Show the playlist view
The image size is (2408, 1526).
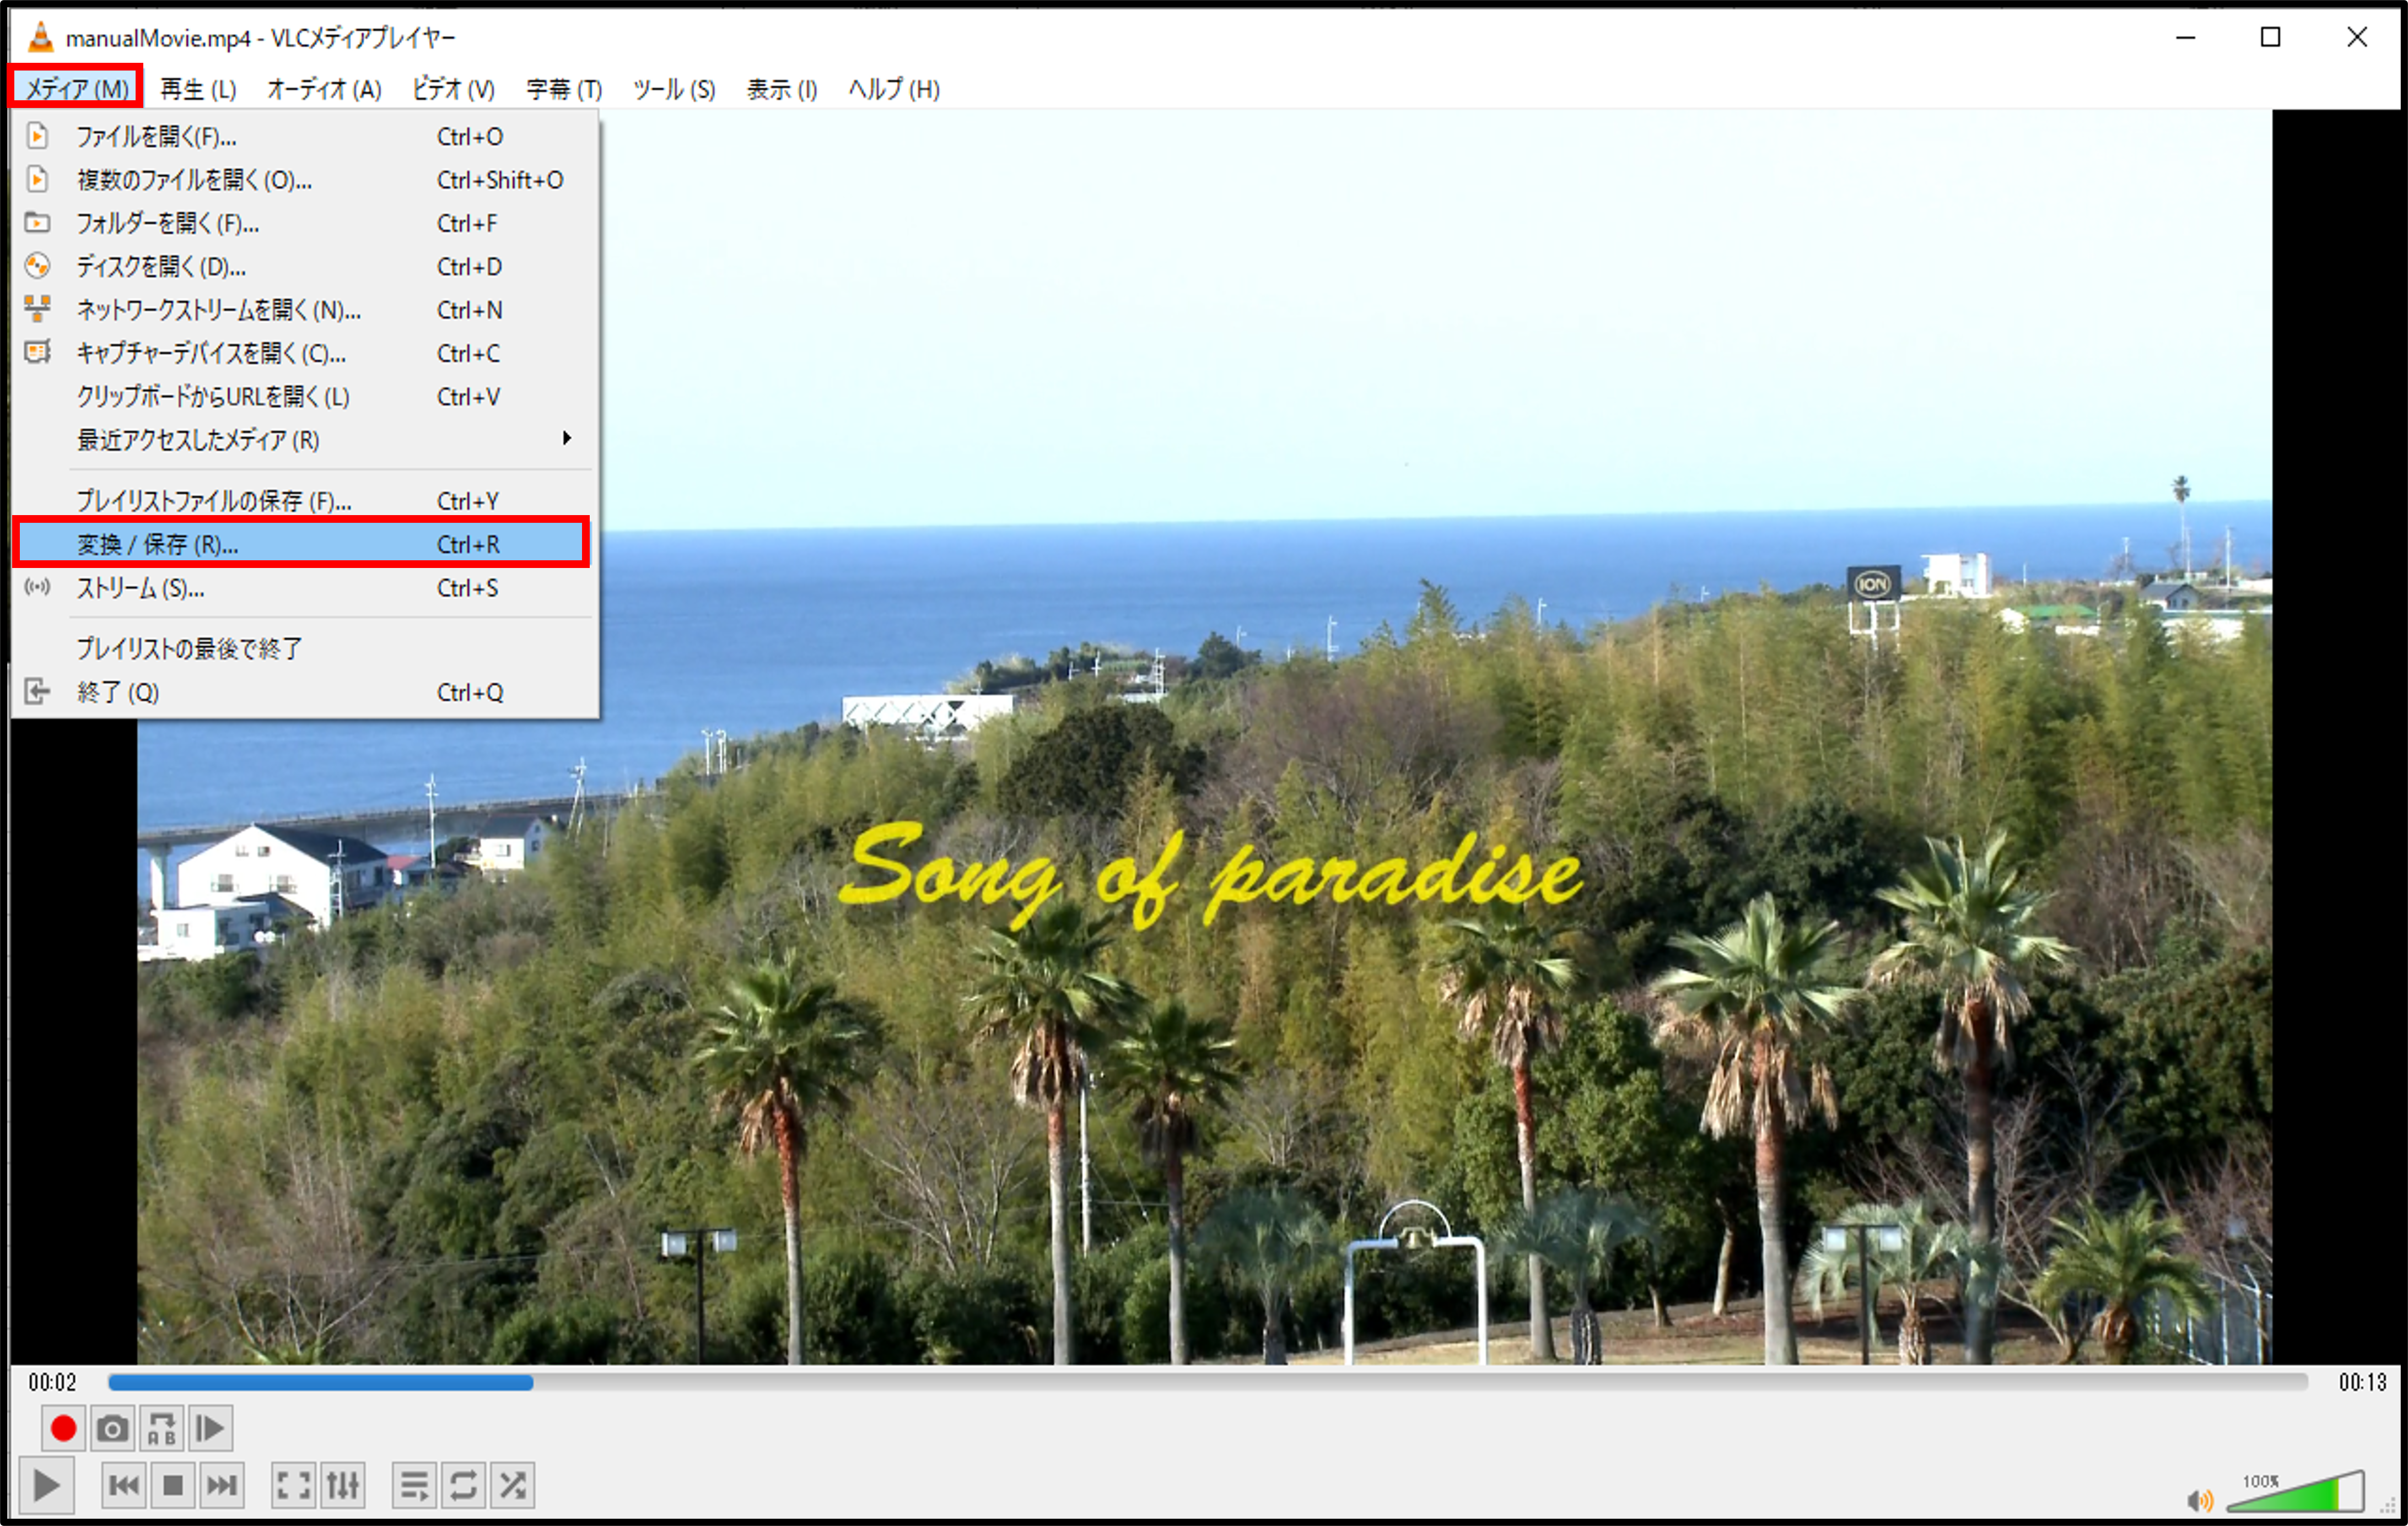point(414,1486)
